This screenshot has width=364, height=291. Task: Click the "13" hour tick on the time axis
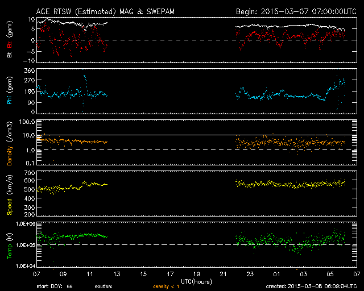coord(117,275)
